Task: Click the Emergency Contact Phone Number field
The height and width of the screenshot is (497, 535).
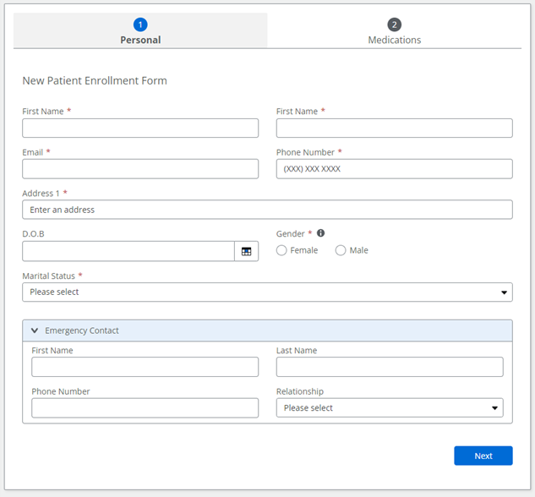Action: pyautogui.click(x=145, y=407)
